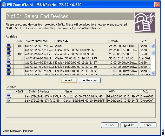165x136 pixels.
Task: Click the 0xef00ef FcId cell
Action: [x=144, y=58]
